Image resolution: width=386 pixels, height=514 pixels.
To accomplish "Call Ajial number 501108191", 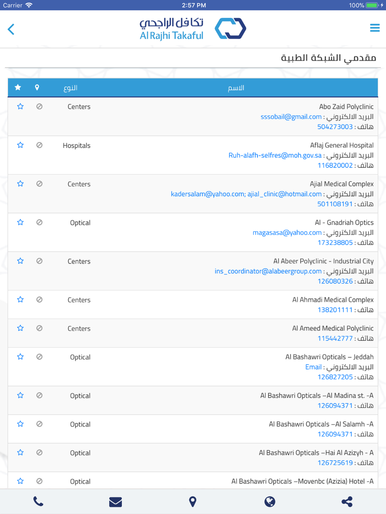I will pos(335,204).
